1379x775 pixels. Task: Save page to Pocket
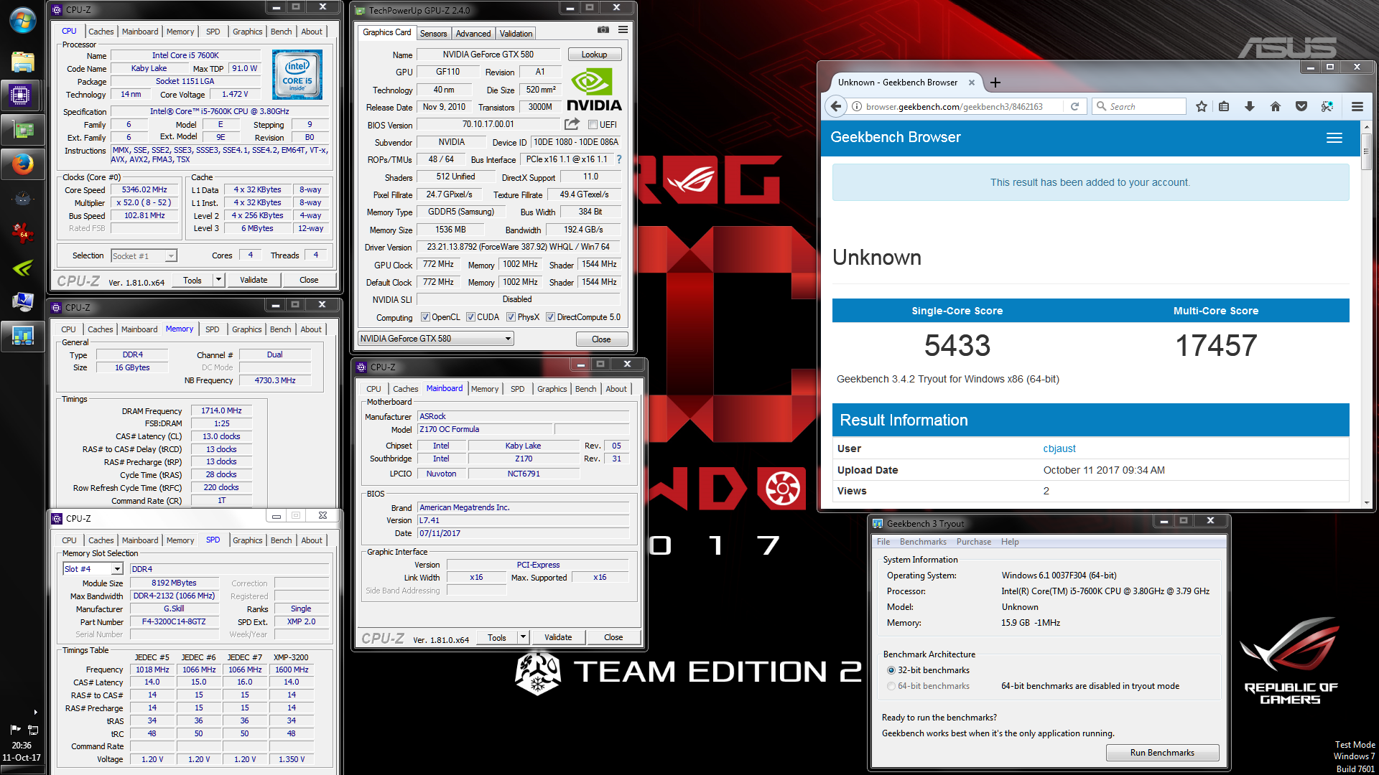[1301, 106]
